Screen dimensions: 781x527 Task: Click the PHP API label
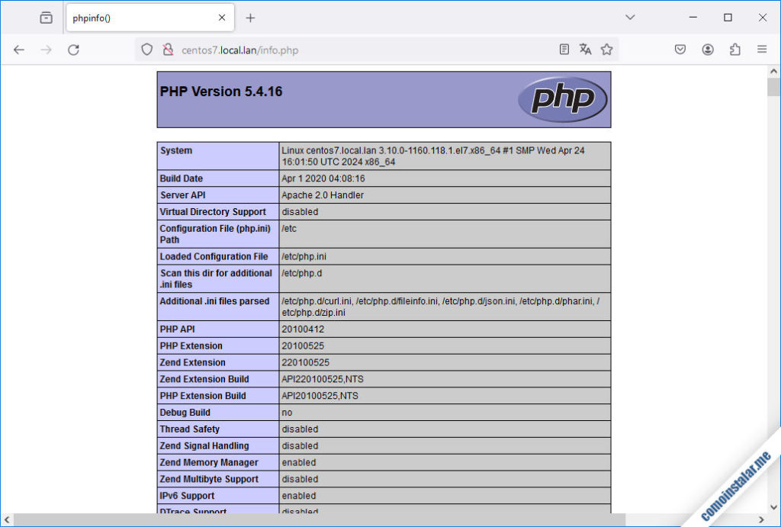[177, 329]
